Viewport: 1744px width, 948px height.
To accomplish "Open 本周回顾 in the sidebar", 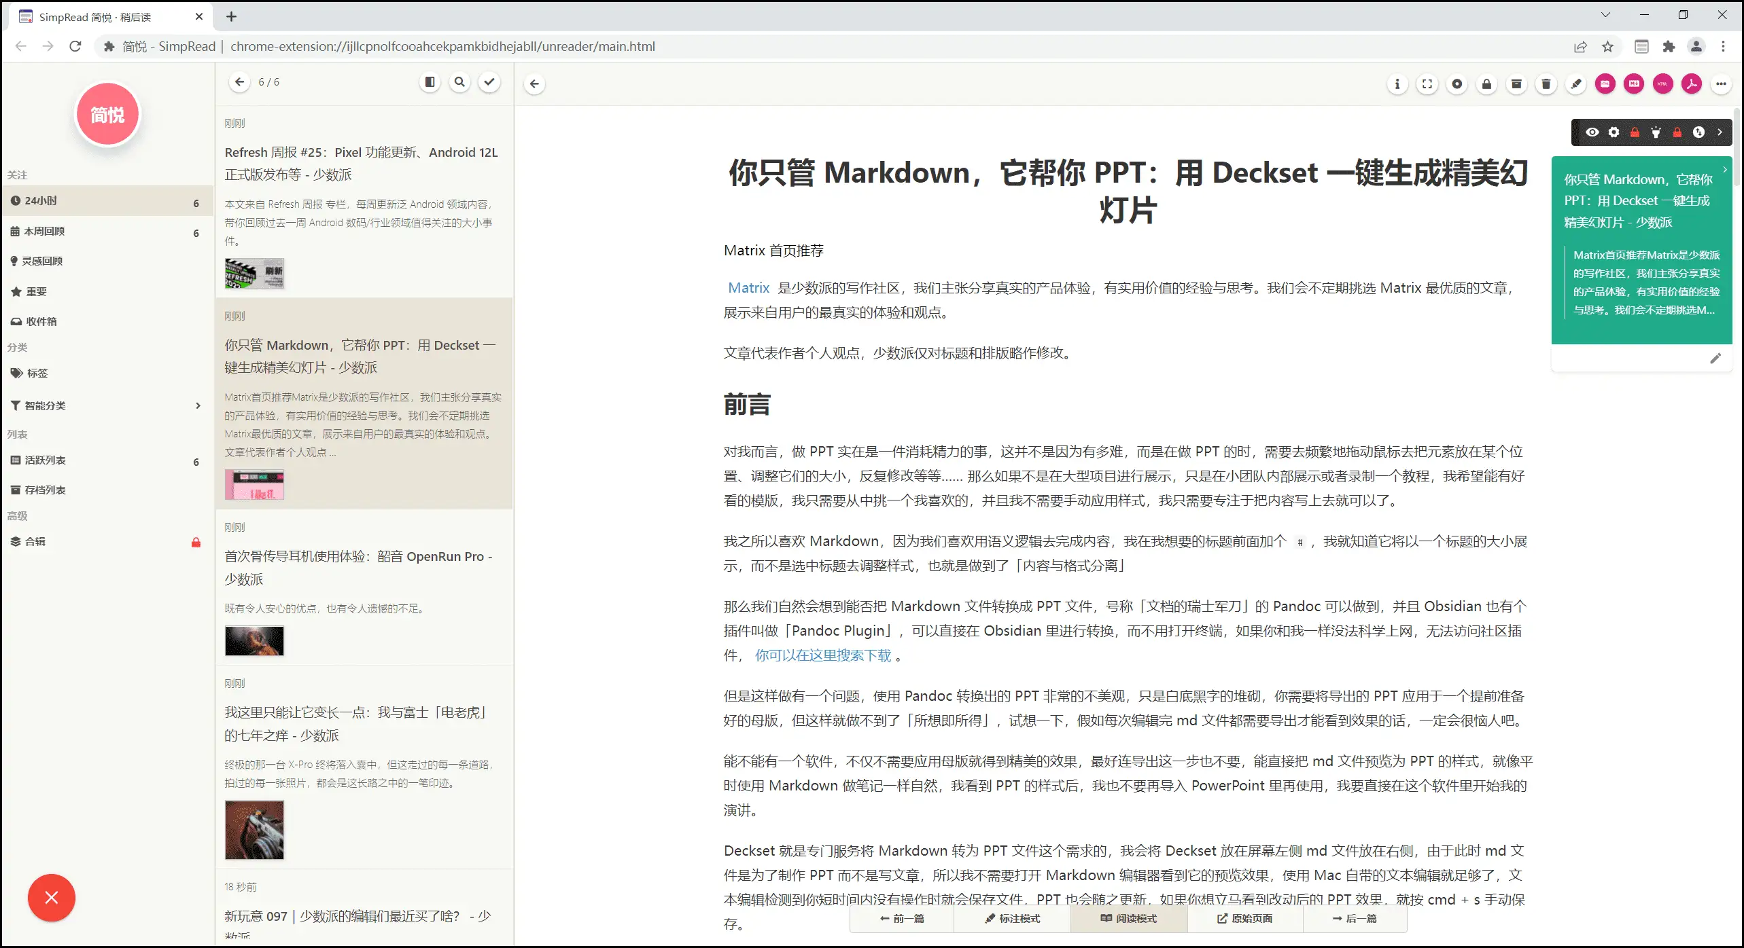I will coord(107,232).
